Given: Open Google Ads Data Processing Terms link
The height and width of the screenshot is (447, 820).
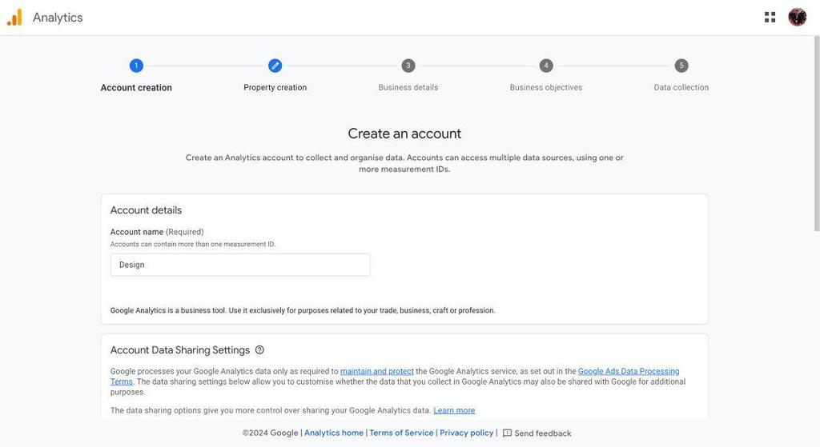Looking at the screenshot, I should (628, 372).
